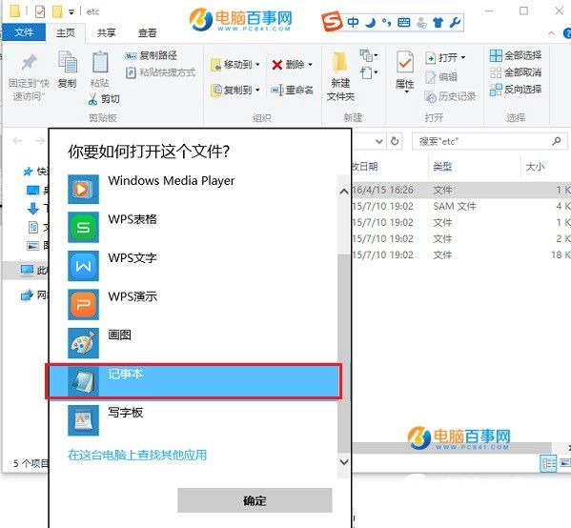
Task: Choose WPS Writer (WPS文字) app
Action: [193, 266]
